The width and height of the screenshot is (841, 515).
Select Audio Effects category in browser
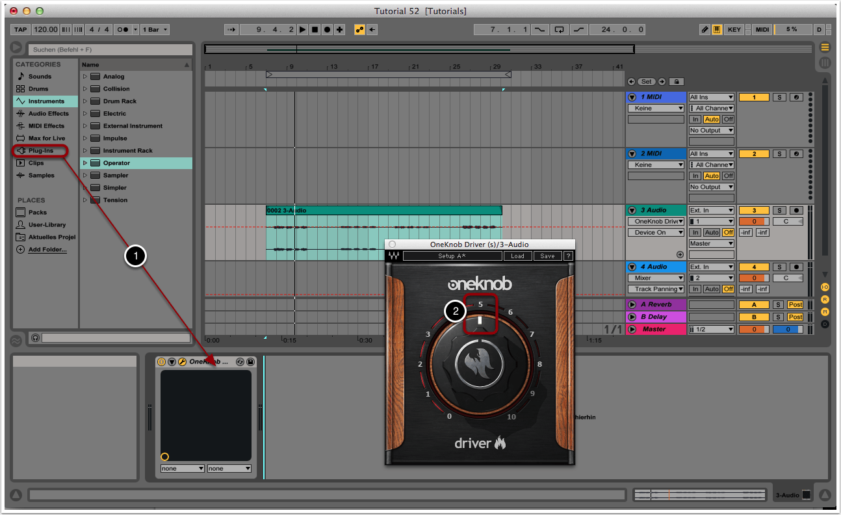coord(48,114)
